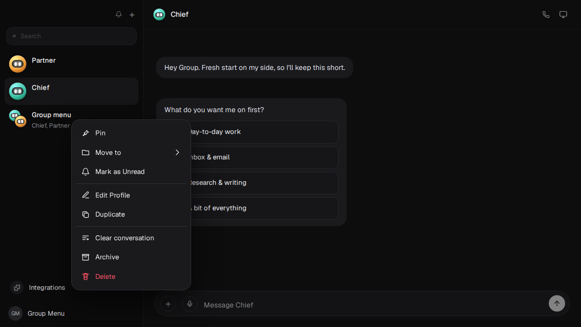Click the attachment plus button beside message box
The width and height of the screenshot is (581, 327).
tap(168, 304)
